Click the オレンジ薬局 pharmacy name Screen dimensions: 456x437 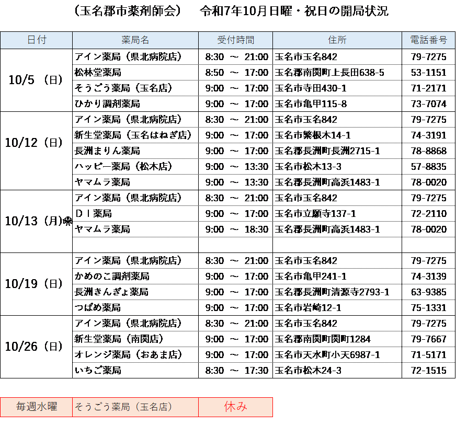pos(129,355)
